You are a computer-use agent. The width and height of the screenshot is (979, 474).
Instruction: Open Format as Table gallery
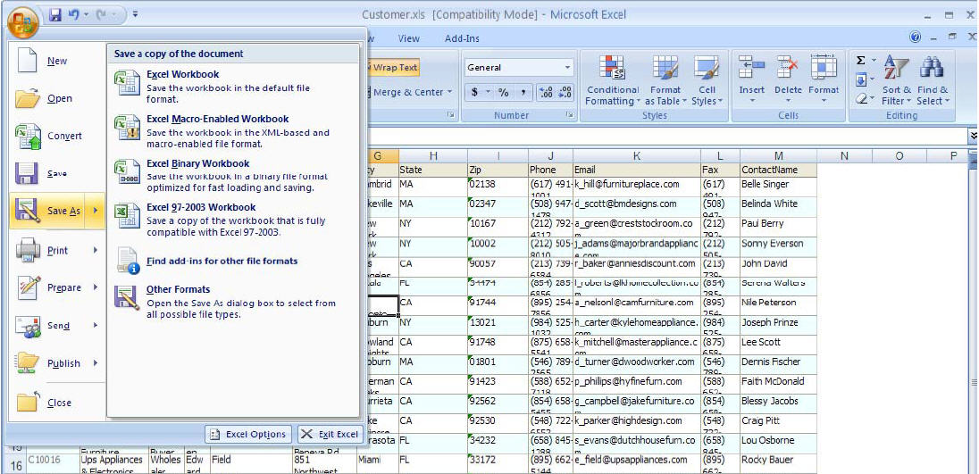click(665, 80)
